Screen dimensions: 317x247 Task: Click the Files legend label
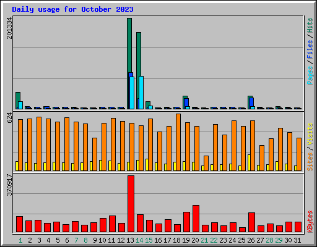tap(310, 49)
